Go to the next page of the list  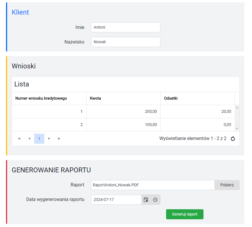point(49,139)
